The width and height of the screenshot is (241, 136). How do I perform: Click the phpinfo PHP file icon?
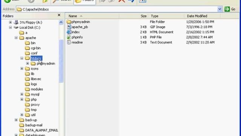(69, 37)
